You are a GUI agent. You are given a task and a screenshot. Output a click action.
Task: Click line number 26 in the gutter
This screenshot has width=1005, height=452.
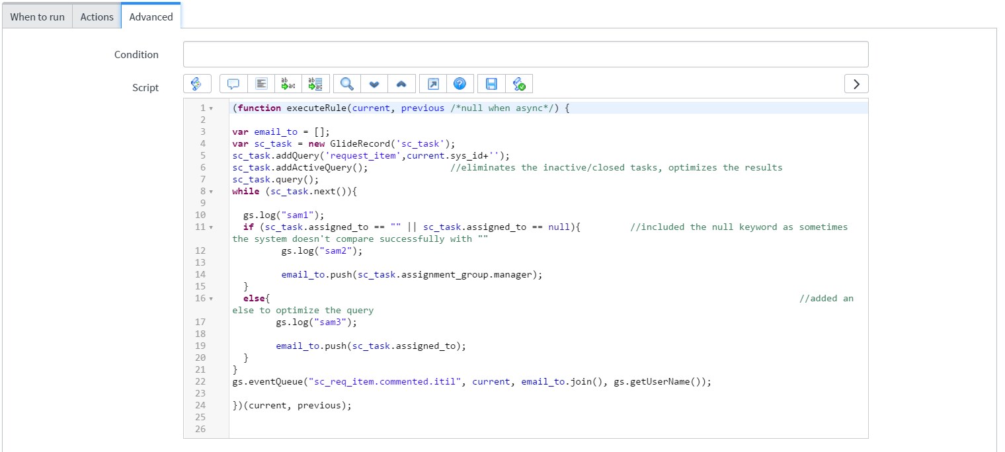200,429
